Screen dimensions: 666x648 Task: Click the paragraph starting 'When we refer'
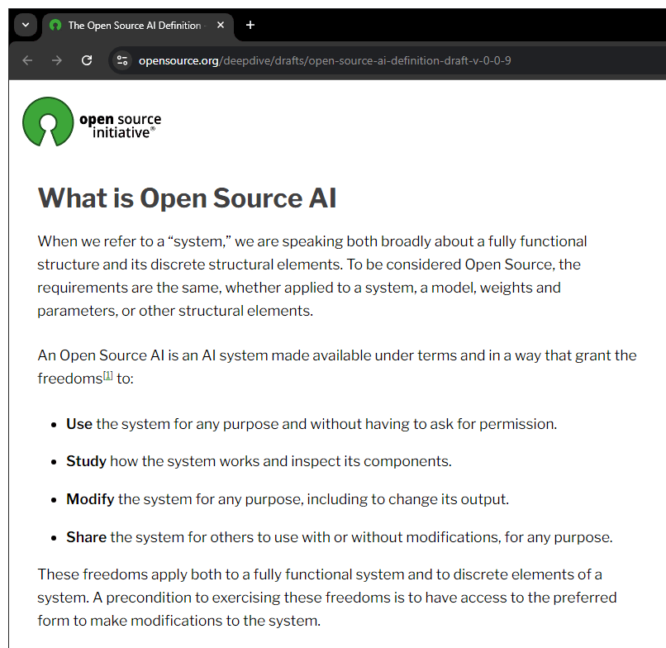click(314, 276)
